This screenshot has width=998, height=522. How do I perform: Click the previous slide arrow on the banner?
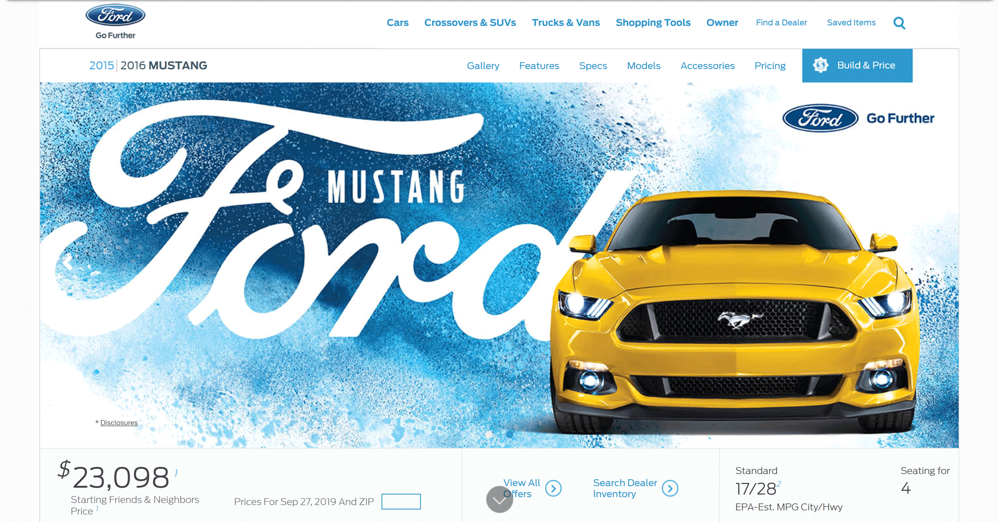point(68,262)
